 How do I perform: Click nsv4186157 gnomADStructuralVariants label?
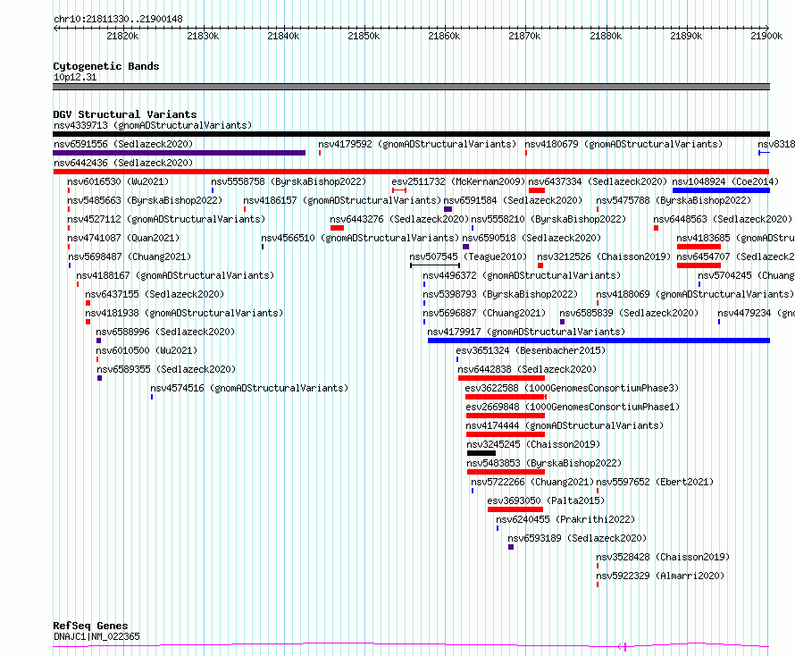coord(342,200)
